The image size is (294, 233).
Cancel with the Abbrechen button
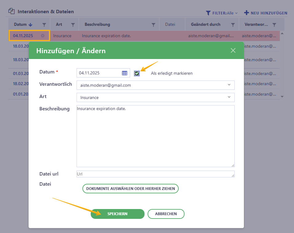pyautogui.click(x=166, y=214)
